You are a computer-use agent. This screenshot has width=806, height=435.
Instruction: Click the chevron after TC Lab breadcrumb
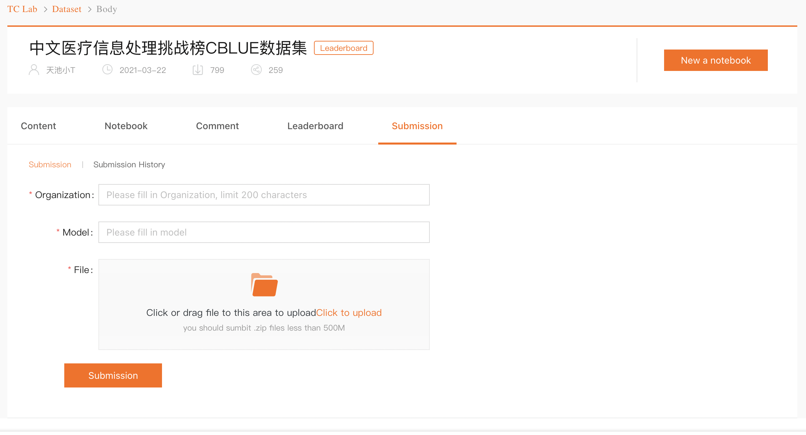pyautogui.click(x=46, y=9)
